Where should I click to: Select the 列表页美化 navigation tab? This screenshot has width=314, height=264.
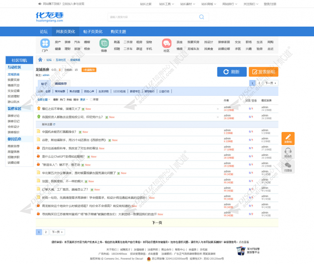coord(65,31)
